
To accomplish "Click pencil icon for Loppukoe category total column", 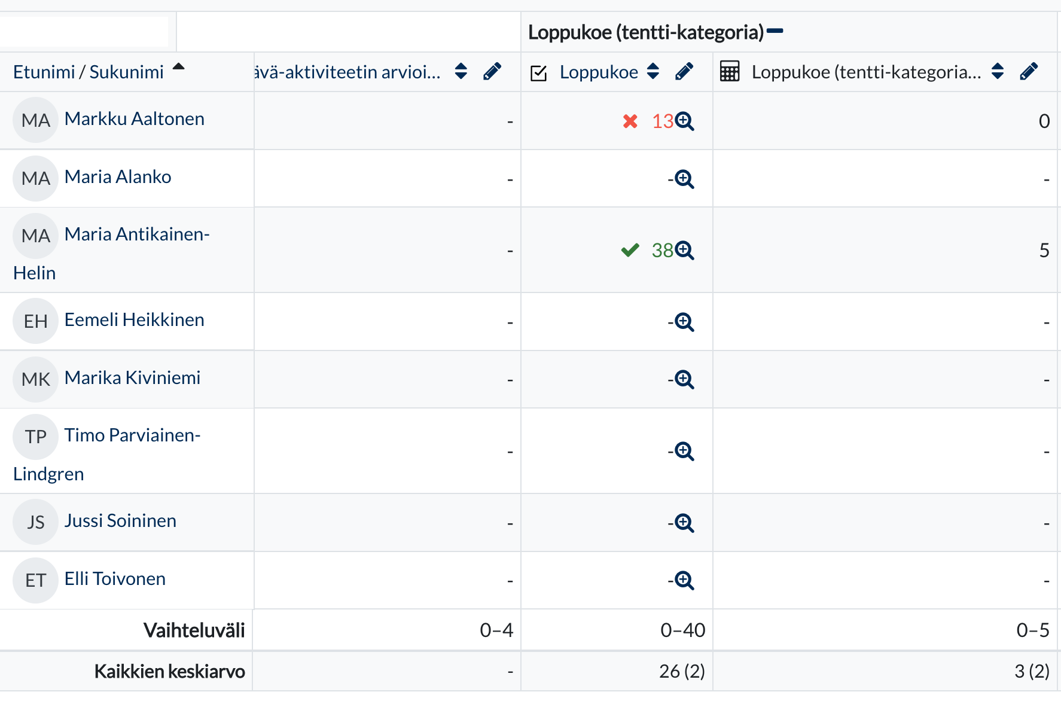I will click(x=1029, y=72).
